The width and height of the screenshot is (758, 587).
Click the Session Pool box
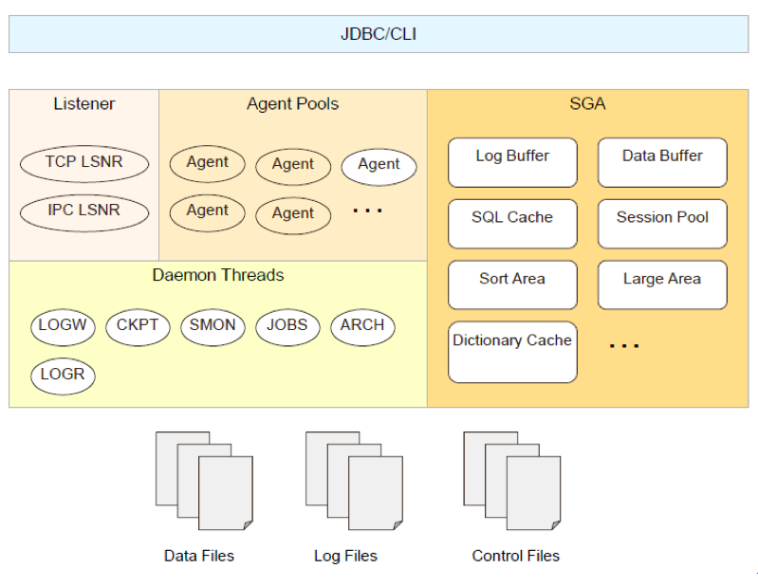662,224
